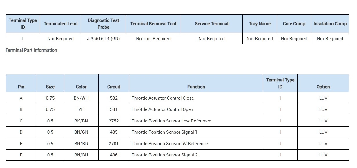Click Throttle Position Sensor Signal 2

tap(165, 155)
